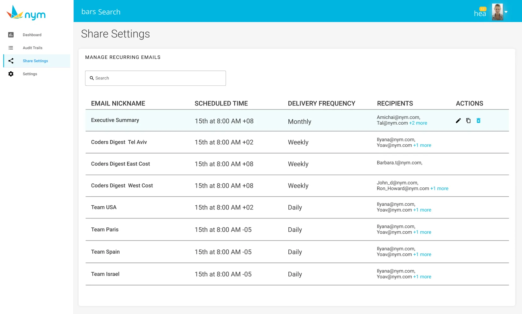
Task: Select Team Paris nickname
Action: [x=105, y=230]
